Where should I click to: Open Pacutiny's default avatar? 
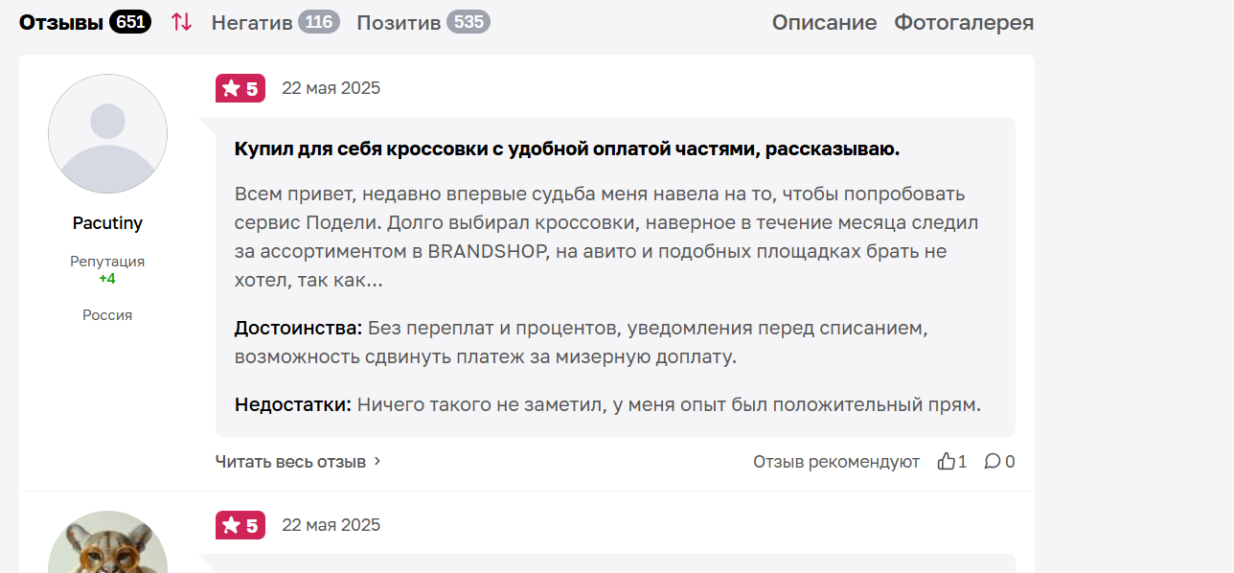107,133
